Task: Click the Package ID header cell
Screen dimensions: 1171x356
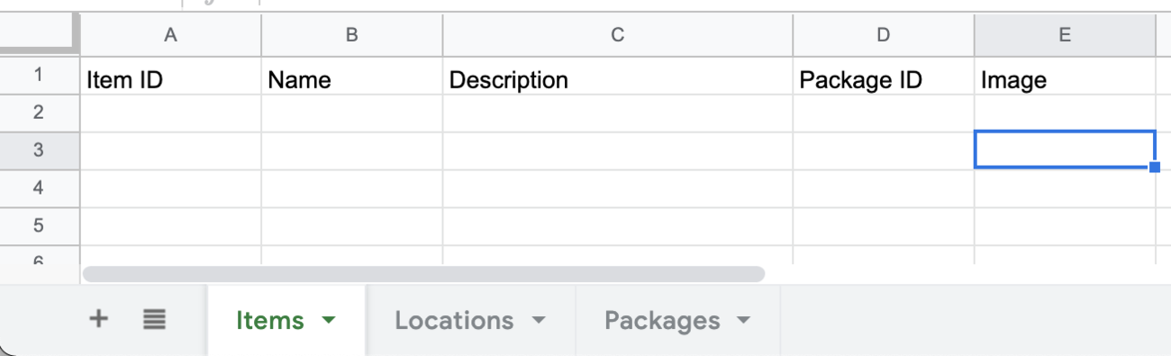Action: tap(884, 79)
